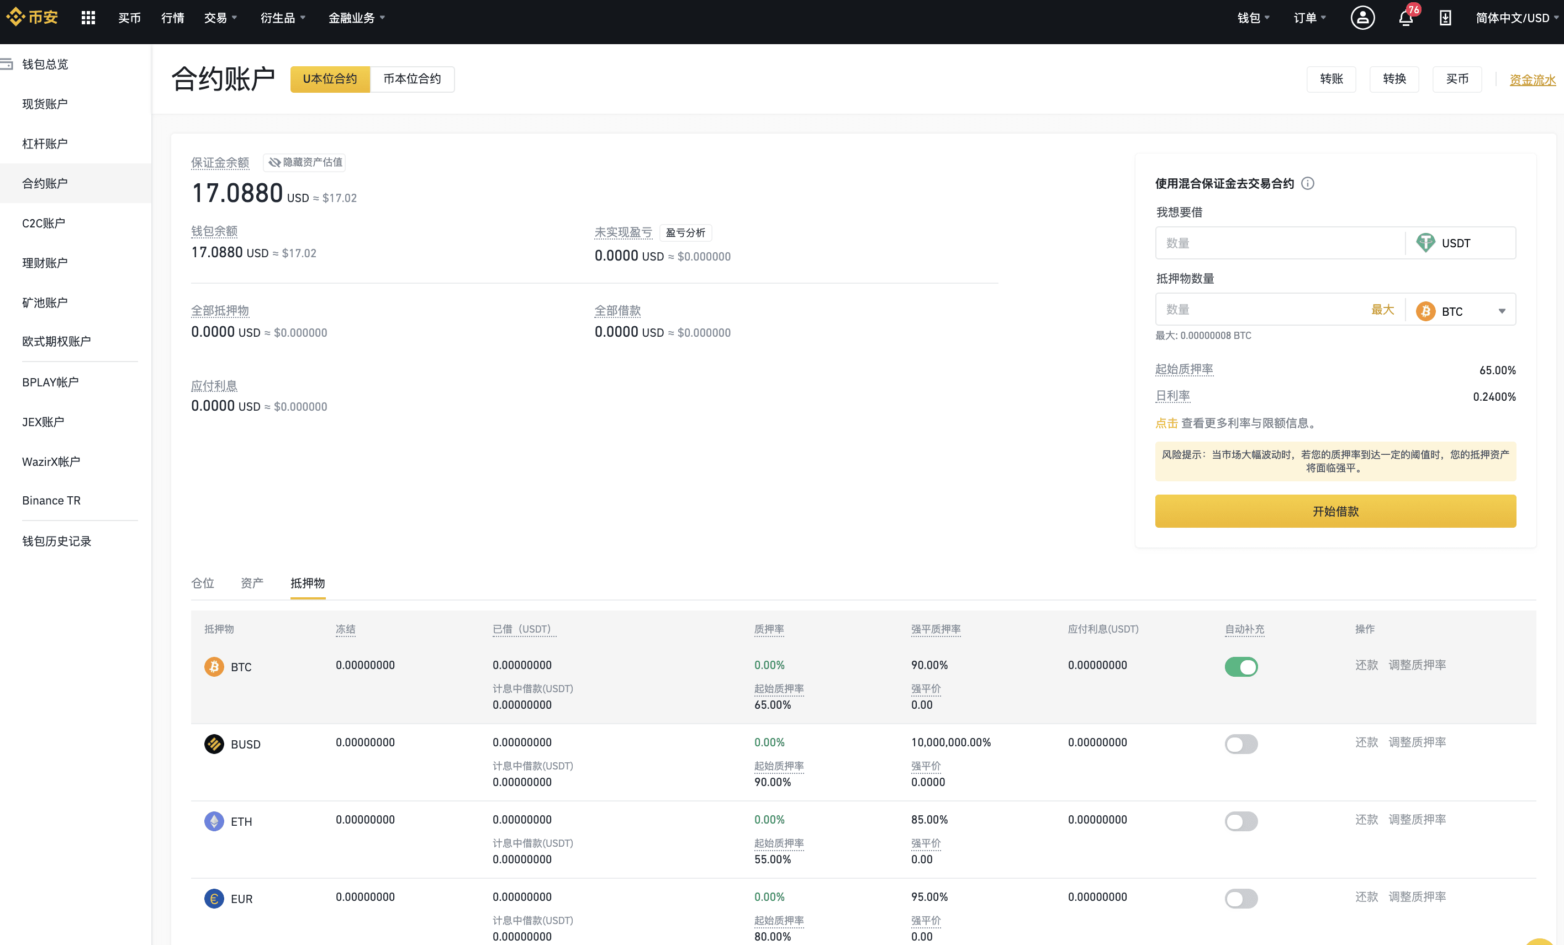
Task: Focus the collateral amount input field
Action: (x=1261, y=310)
